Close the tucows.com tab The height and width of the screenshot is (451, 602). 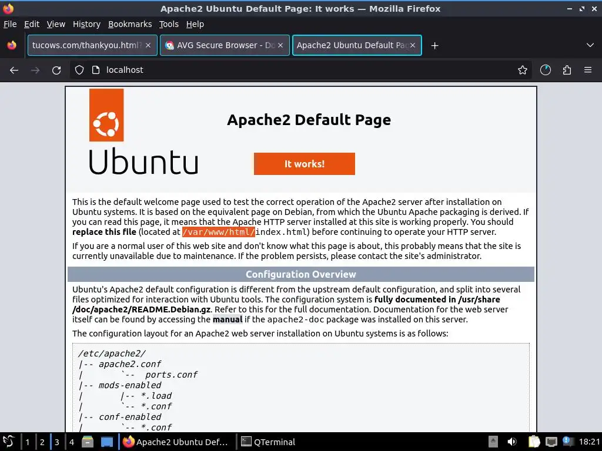[148, 45]
